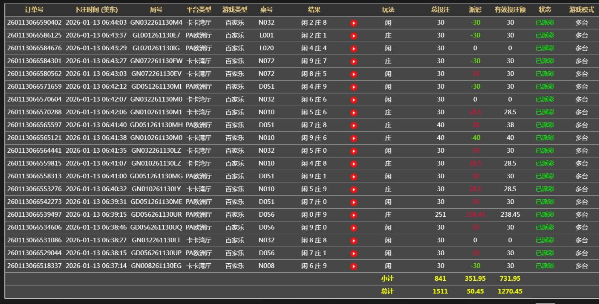Click the 派彩 column header
Viewport: 599px width, 304px height.
[475, 9]
